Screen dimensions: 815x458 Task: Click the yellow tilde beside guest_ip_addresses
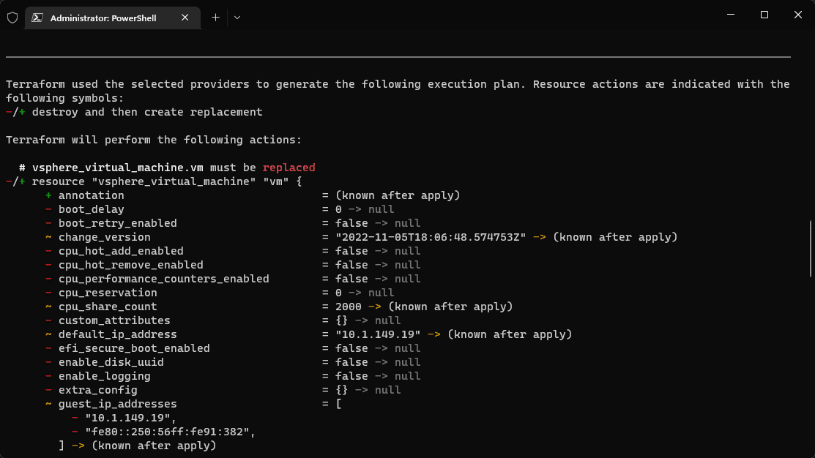(x=48, y=404)
